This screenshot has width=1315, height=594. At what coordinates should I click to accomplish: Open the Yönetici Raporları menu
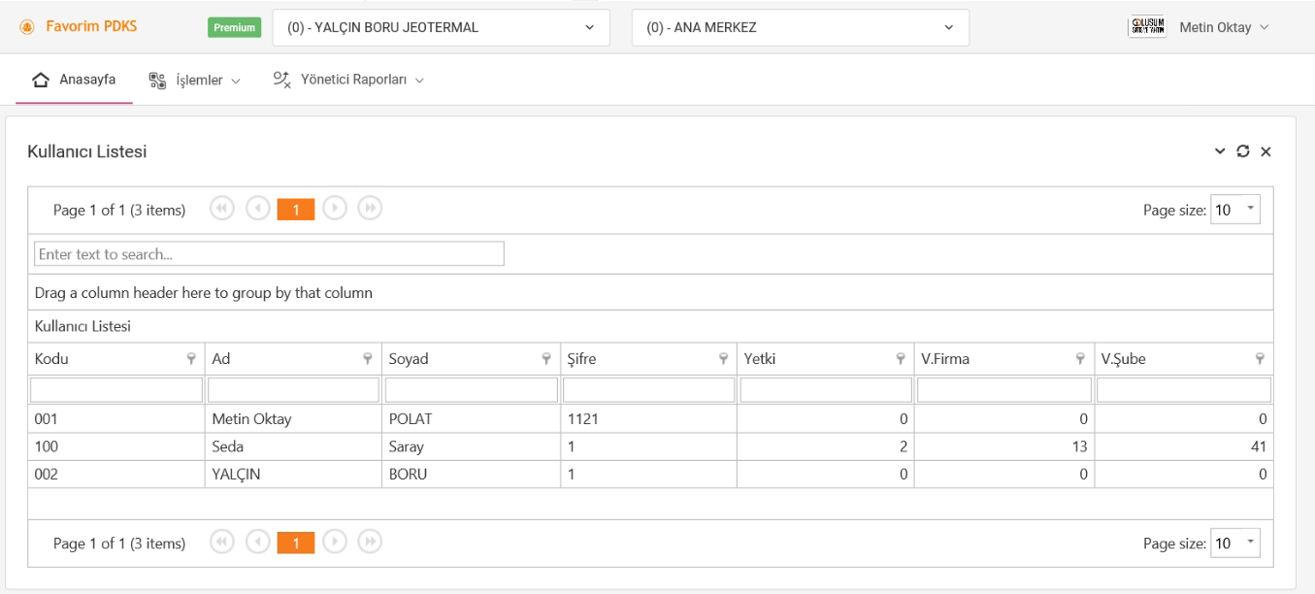point(349,81)
